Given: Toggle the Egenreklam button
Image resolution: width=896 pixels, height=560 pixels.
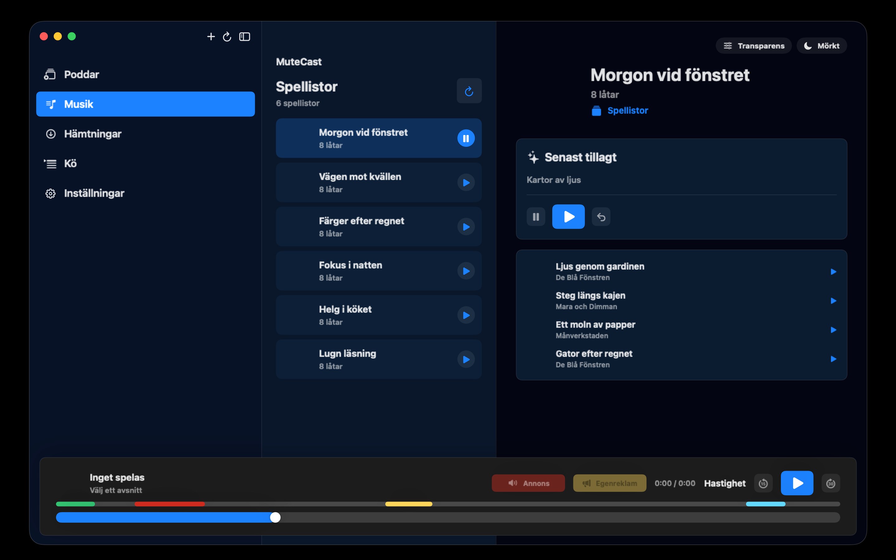Looking at the screenshot, I should pos(609,483).
